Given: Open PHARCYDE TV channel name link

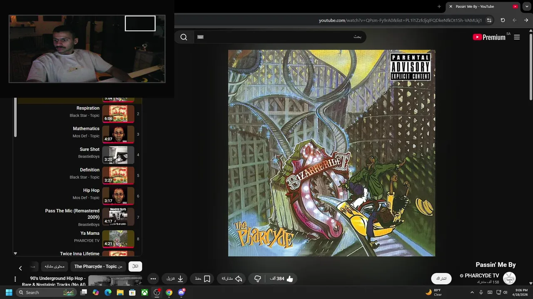Looking at the screenshot, I should tap(482, 276).
